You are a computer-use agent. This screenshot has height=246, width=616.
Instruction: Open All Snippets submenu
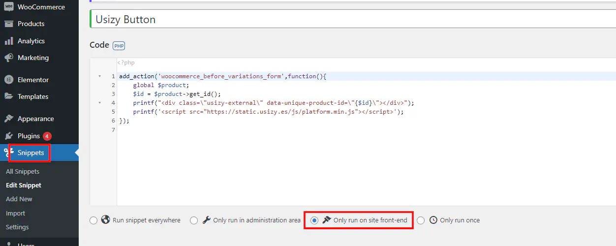pos(23,171)
